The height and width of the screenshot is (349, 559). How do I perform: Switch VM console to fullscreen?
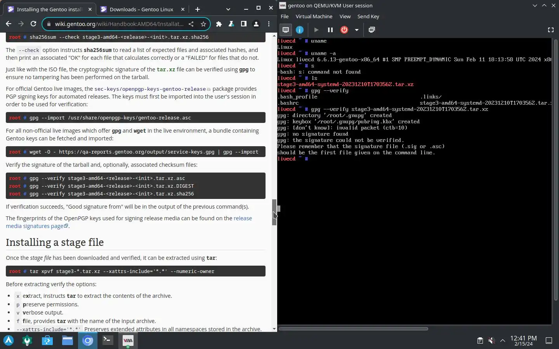[x=550, y=30]
